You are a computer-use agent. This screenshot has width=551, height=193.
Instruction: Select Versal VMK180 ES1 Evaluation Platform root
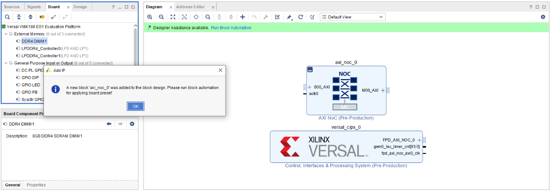click(x=40, y=27)
